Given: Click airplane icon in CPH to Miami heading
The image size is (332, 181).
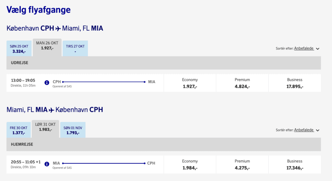Looking at the screenshot, I should tap(58, 28).
